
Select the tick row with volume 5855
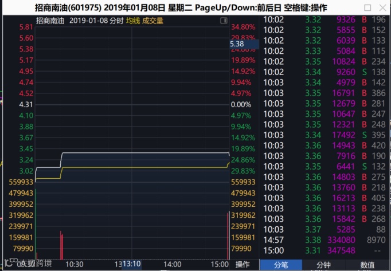tap(324, 30)
